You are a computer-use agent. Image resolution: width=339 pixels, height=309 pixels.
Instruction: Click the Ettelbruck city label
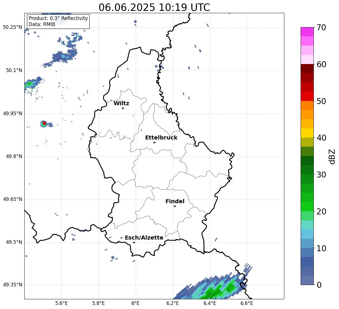[161, 138]
